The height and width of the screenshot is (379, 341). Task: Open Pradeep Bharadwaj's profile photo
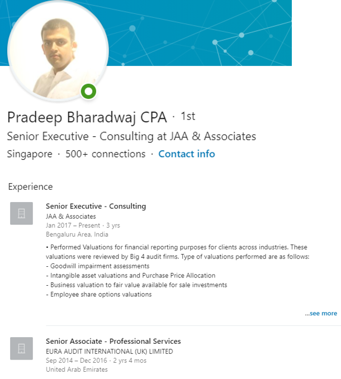pyautogui.click(x=57, y=54)
